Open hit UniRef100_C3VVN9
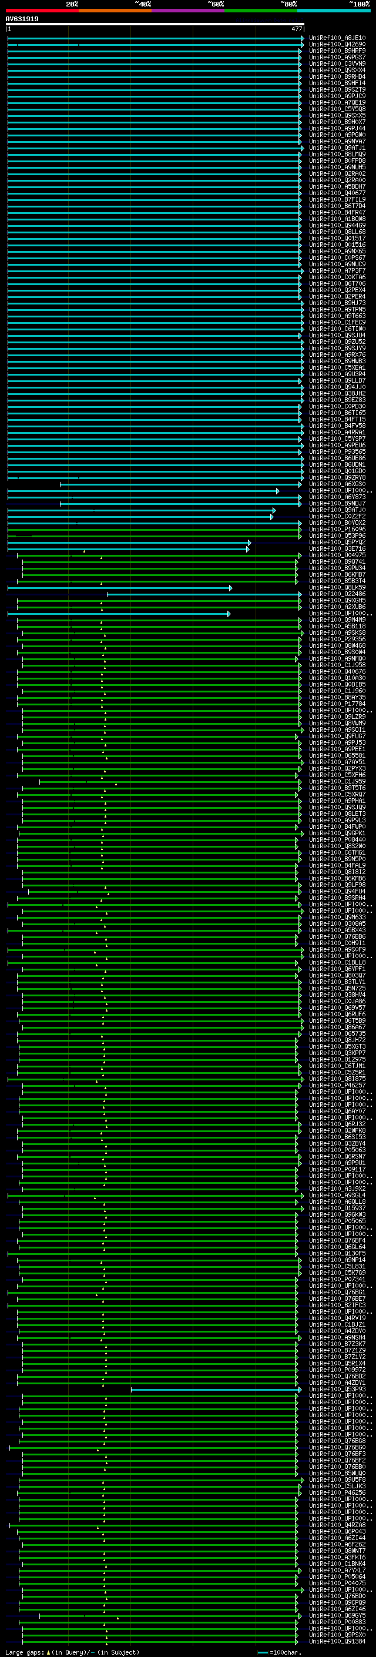This screenshot has height=1657, width=376. [x=337, y=63]
